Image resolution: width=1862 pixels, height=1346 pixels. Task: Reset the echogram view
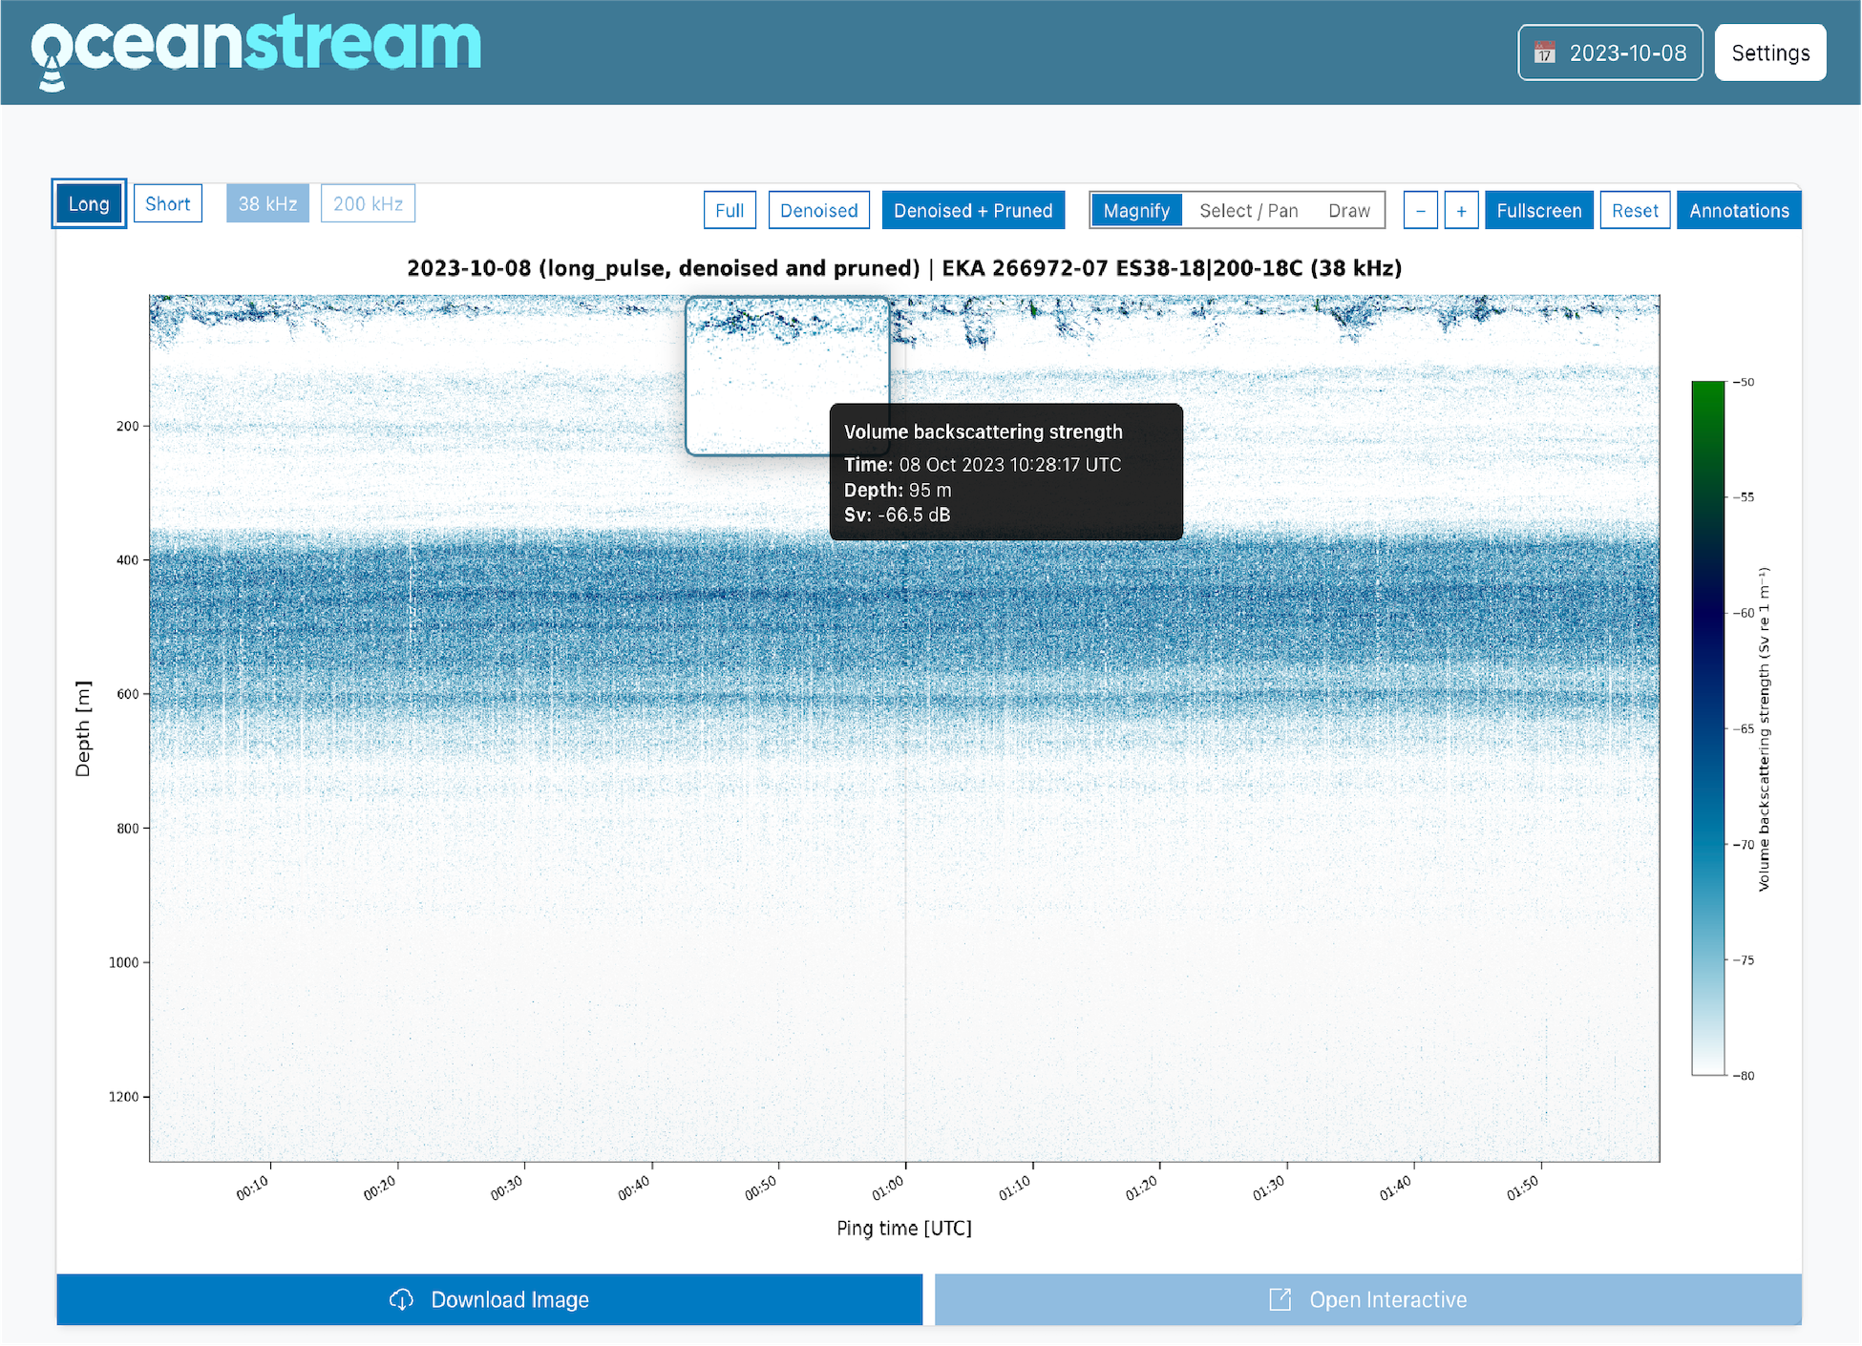[x=1635, y=210]
